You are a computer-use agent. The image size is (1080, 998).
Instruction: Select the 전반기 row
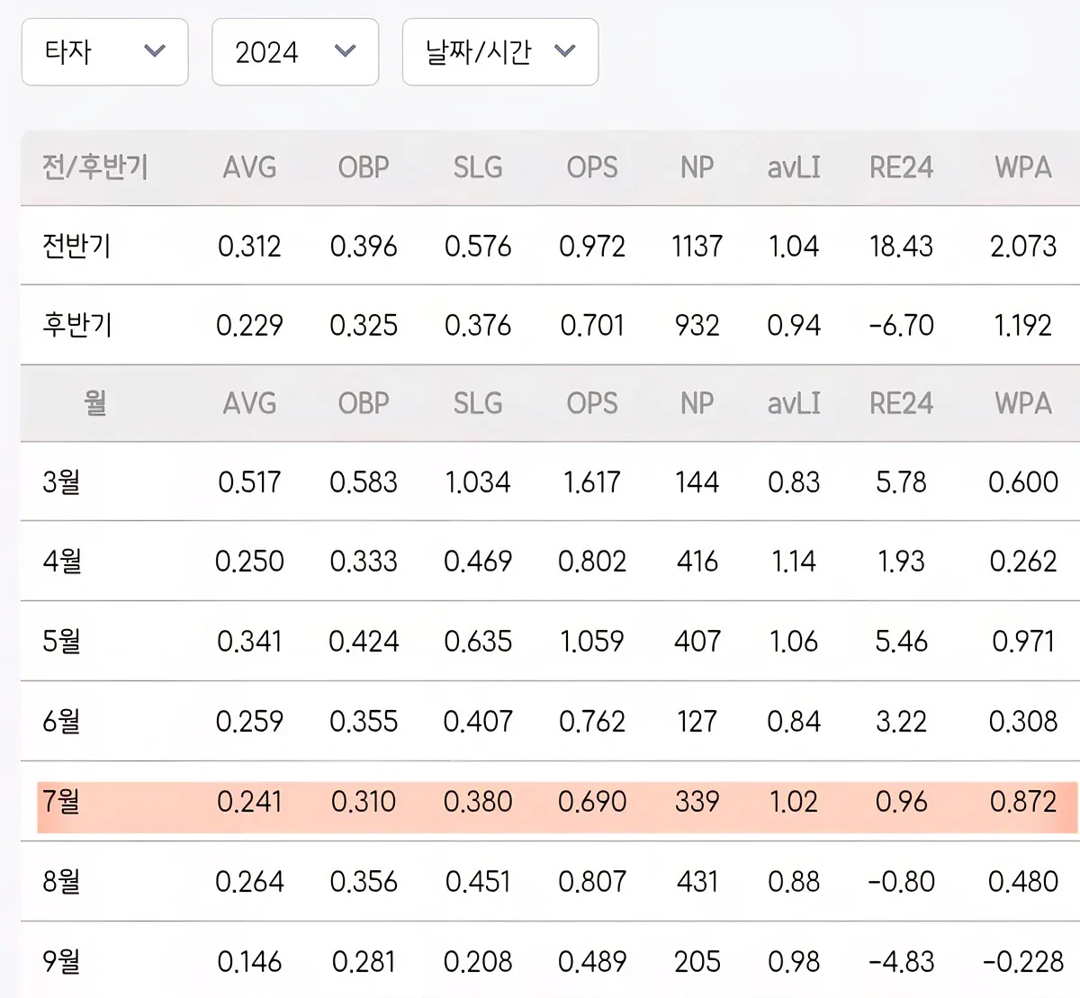[550, 246]
